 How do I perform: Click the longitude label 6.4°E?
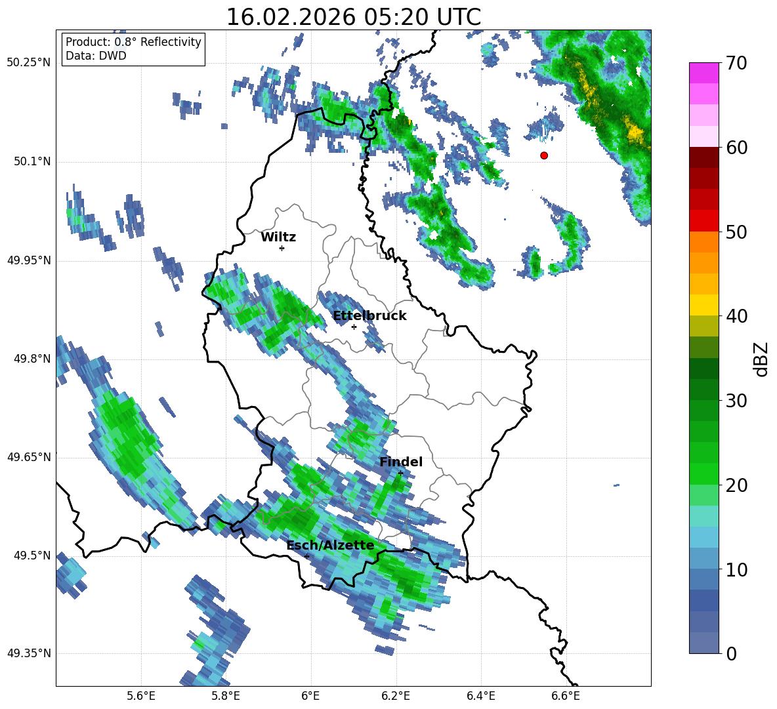pos(480,696)
